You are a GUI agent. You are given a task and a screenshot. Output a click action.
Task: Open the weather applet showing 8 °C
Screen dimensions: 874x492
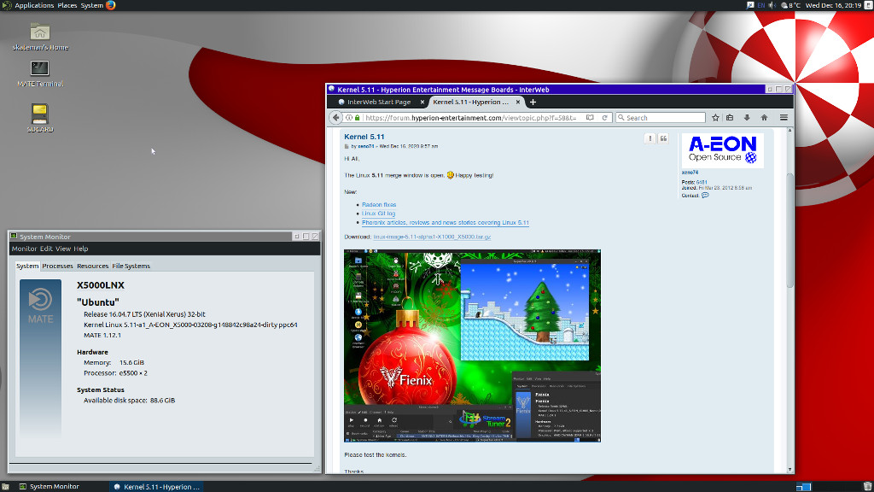click(791, 5)
